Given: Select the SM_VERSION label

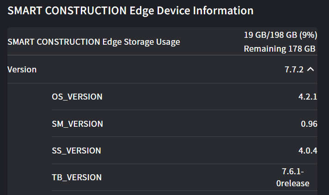Looking at the screenshot, I should point(78,124).
